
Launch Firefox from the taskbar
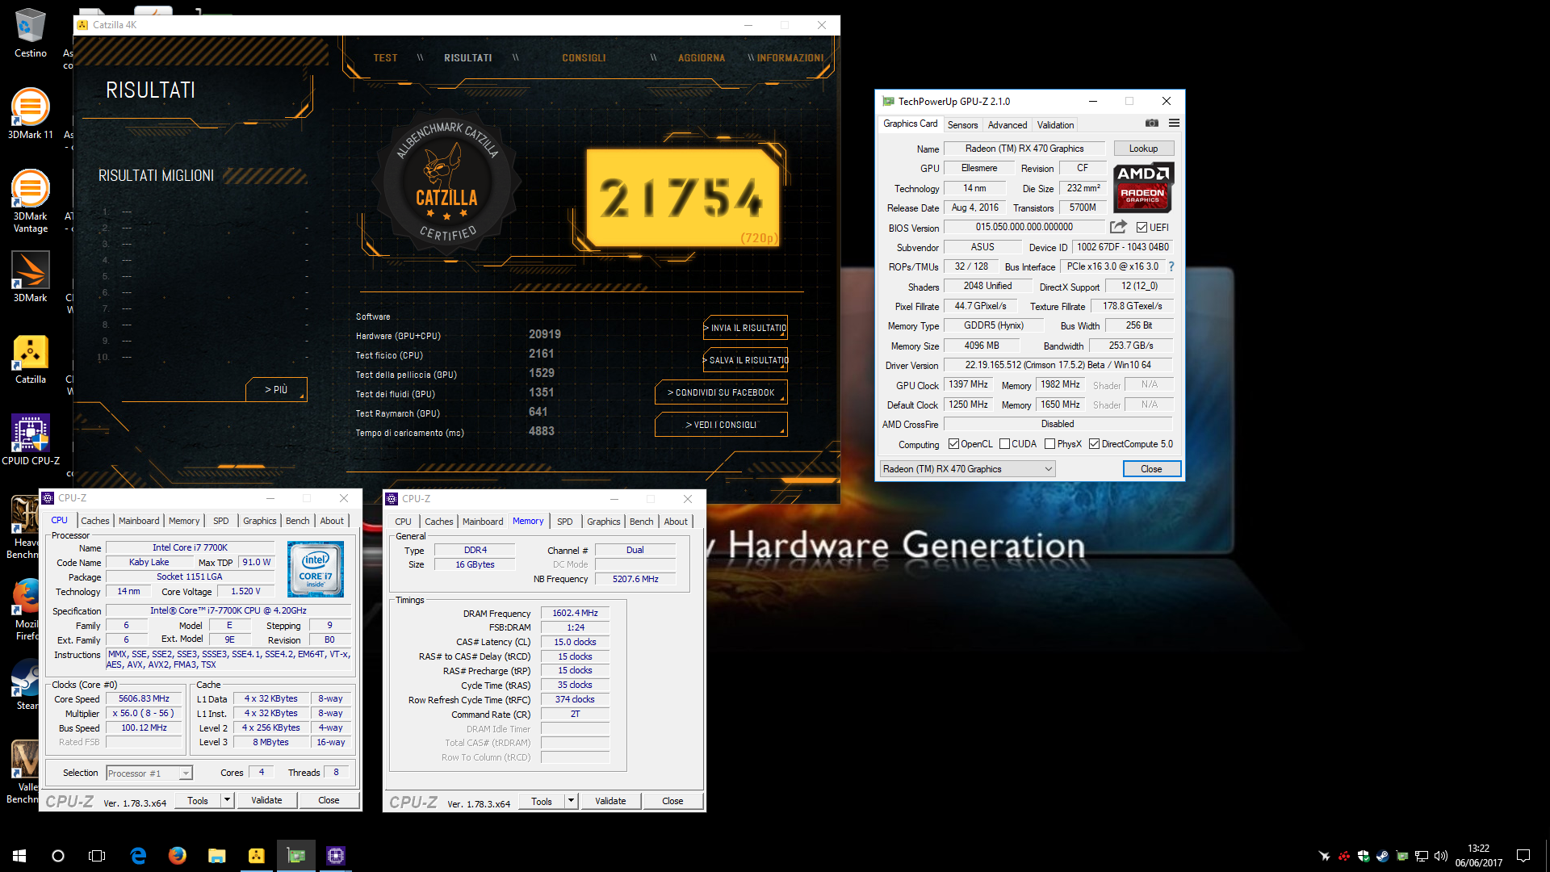pyautogui.click(x=178, y=855)
